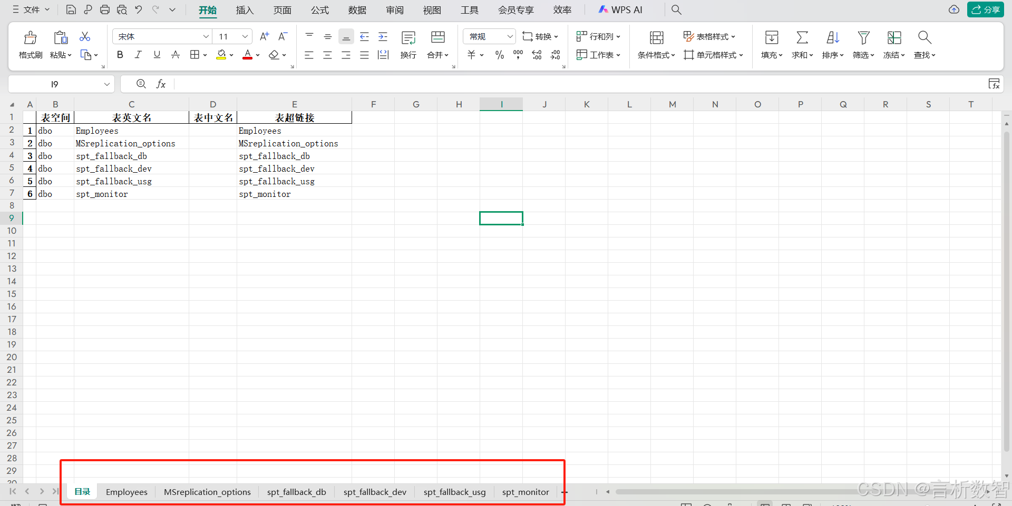Click the formula bar input field

(580, 84)
